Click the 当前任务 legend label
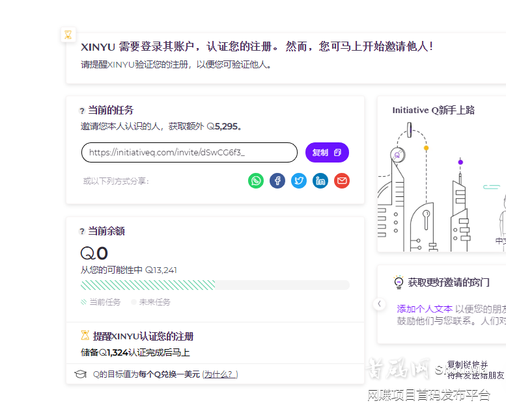 tap(105, 302)
